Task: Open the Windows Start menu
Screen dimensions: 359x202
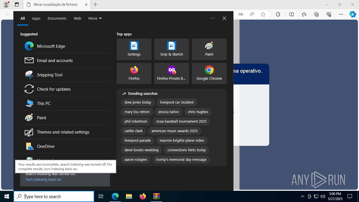Action: click(x=7, y=196)
